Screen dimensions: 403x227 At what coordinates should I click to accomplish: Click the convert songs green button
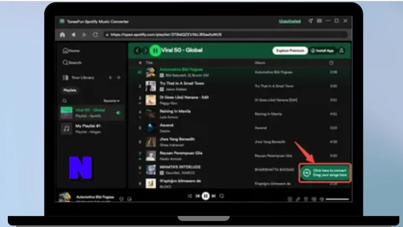pyautogui.click(x=325, y=173)
